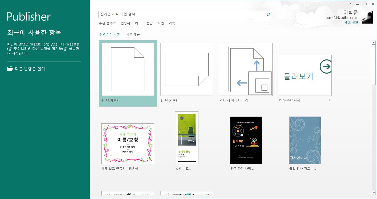Click the 카드 suggested search term

point(138,23)
